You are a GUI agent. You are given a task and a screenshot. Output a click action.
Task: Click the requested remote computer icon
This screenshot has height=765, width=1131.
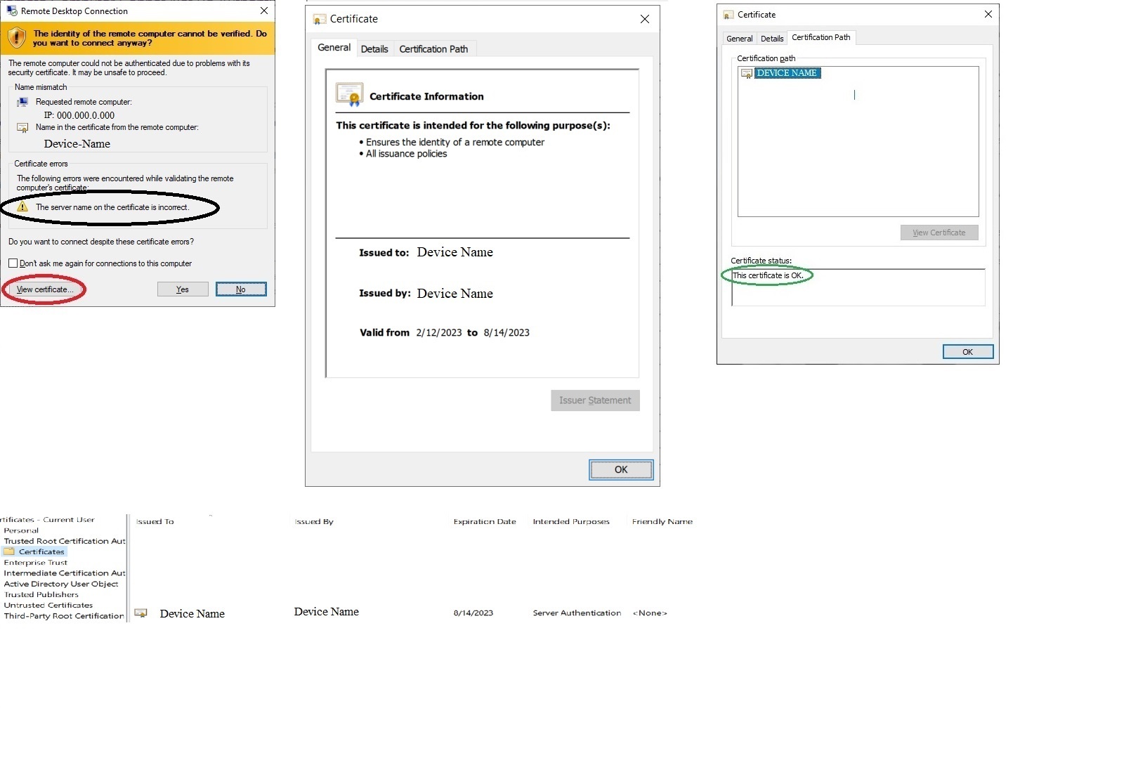pos(22,103)
